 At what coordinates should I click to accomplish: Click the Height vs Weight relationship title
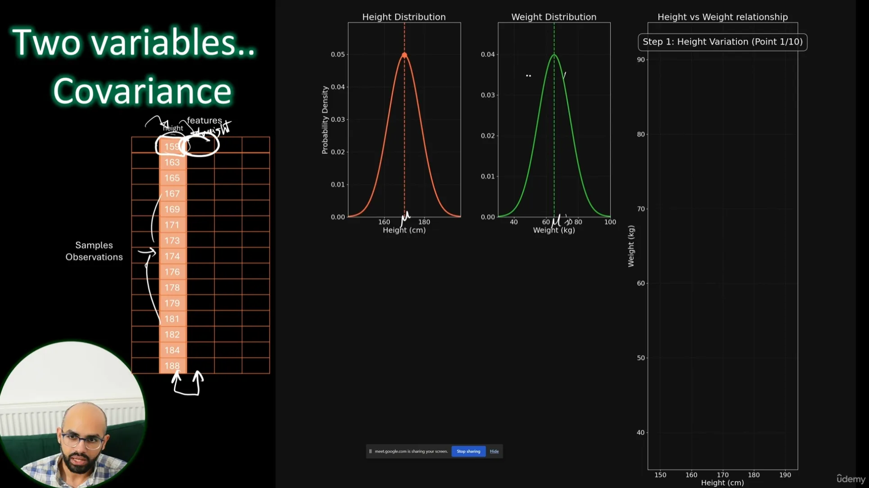click(x=722, y=17)
